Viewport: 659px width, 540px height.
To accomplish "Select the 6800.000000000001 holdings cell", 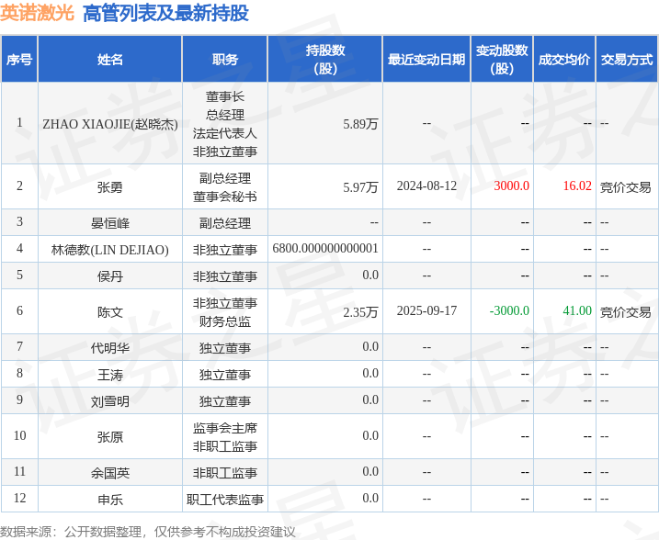I will [x=325, y=249].
